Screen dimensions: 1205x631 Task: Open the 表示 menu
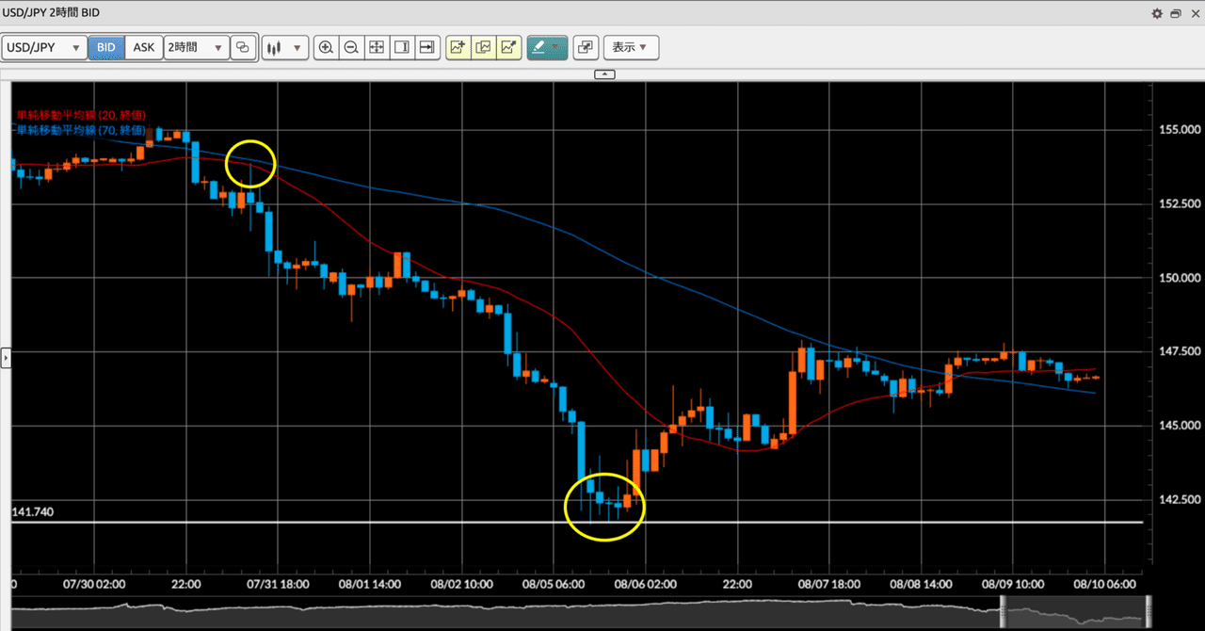pos(630,47)
